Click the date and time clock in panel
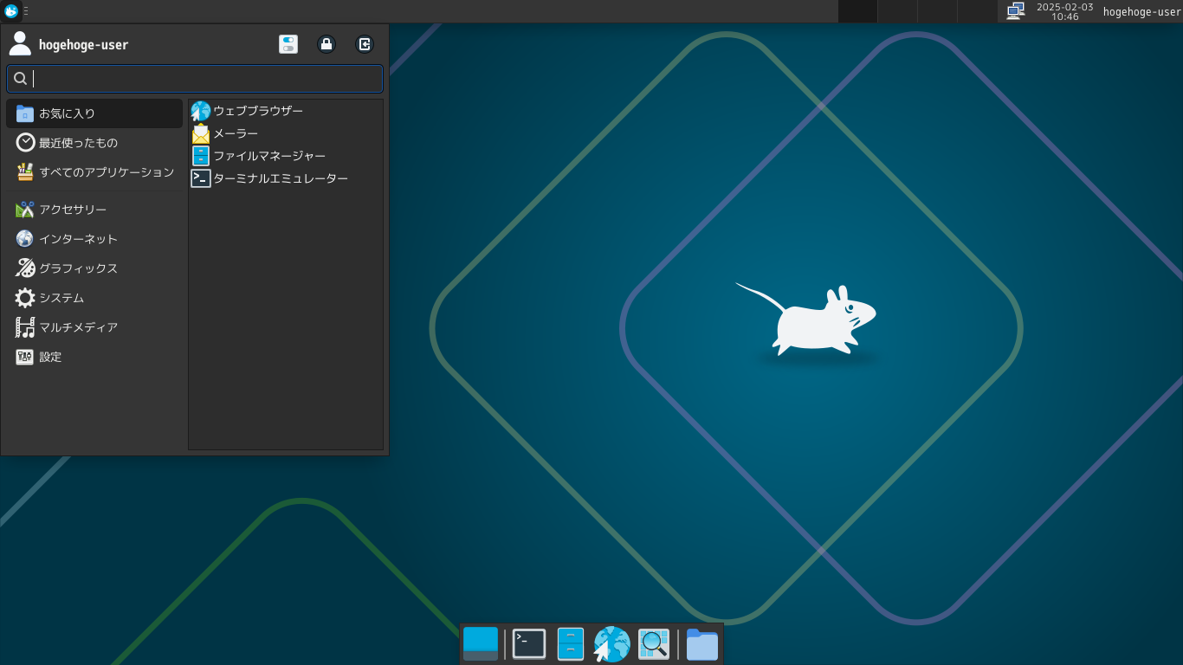 click(1064, 11)
